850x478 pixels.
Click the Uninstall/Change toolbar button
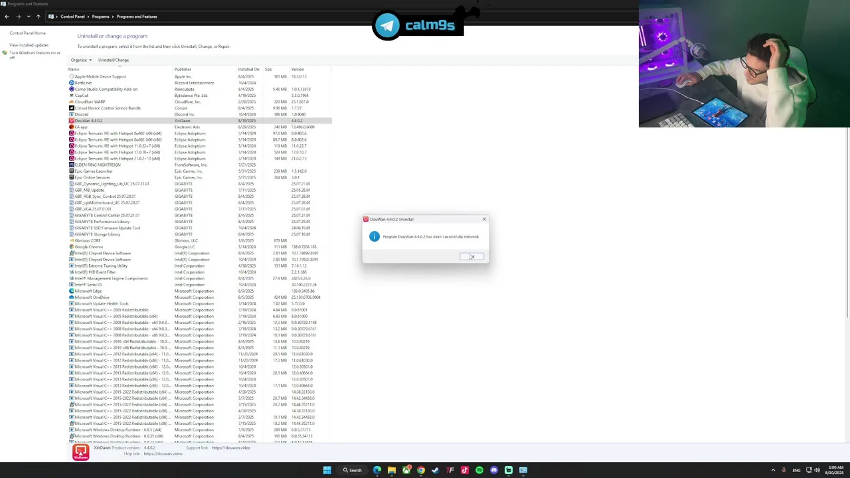[x=114, y=60]
